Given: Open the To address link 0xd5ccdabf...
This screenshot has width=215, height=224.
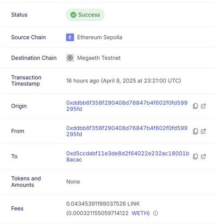Looking at the screenshot, I should 128,156.
